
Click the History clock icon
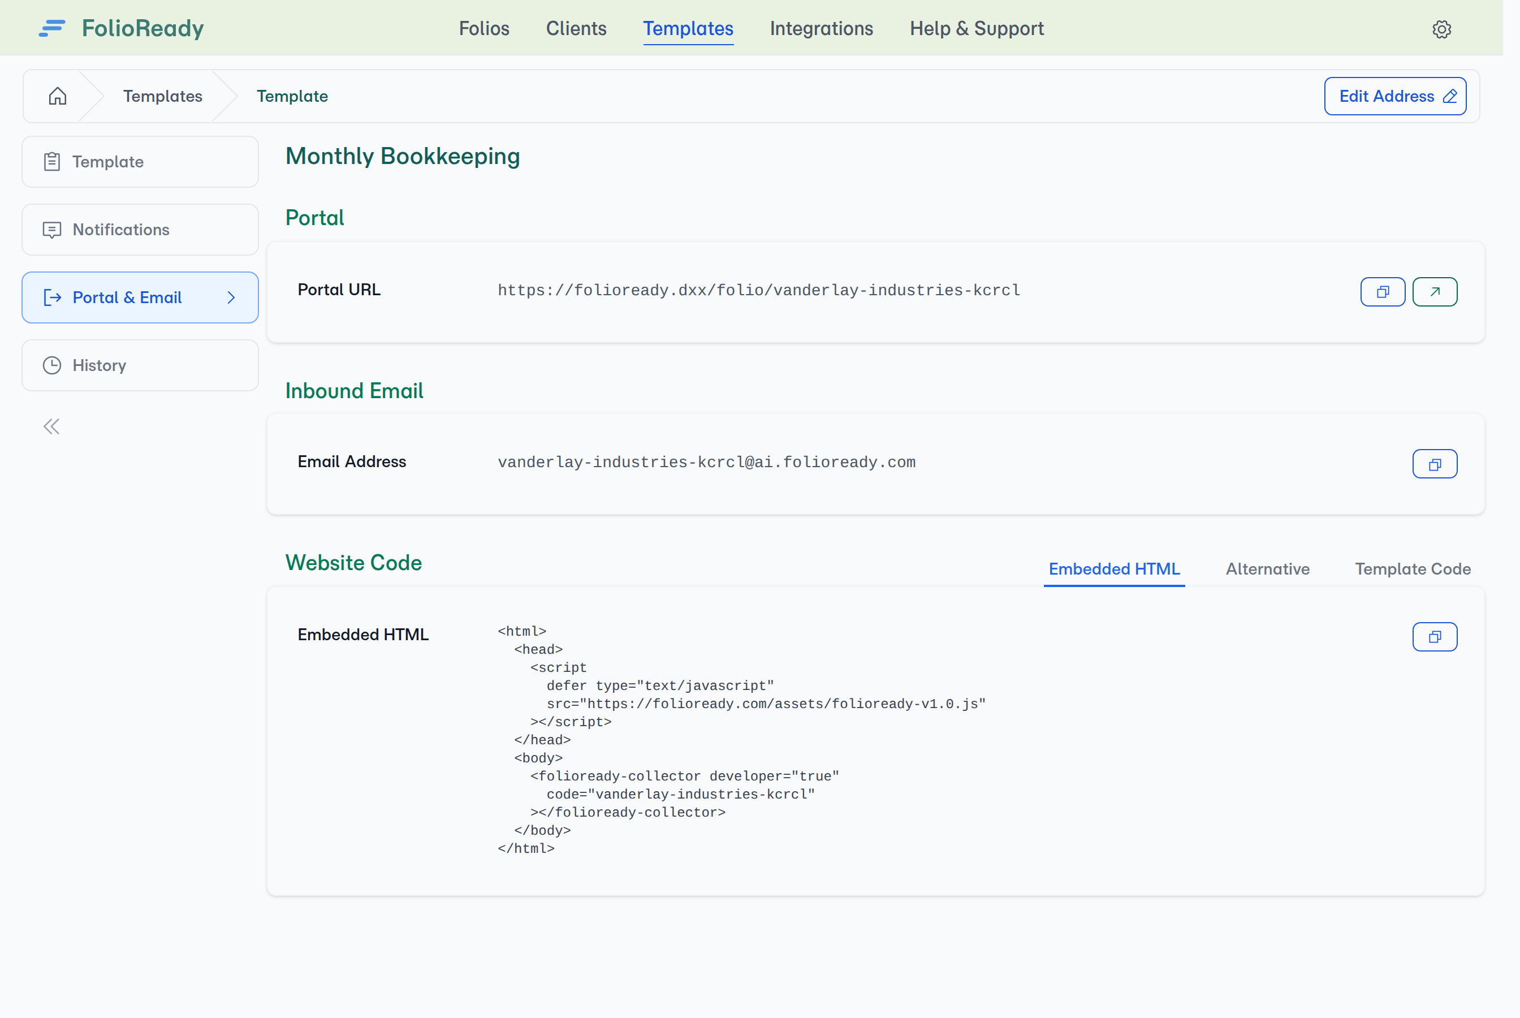pos(52,365)
